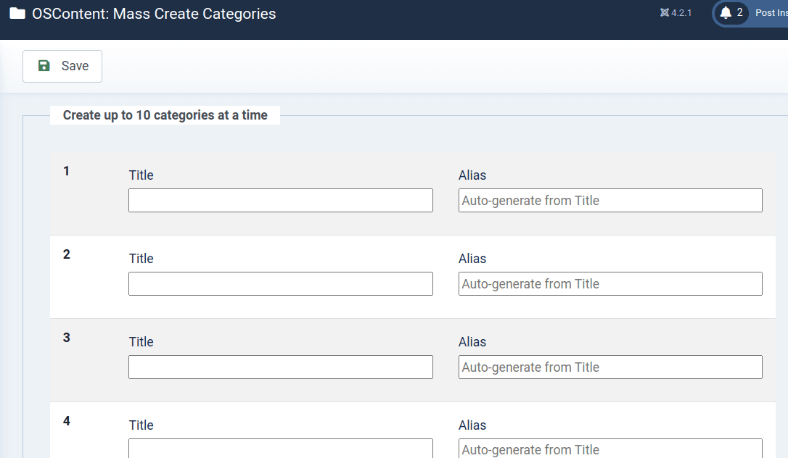Click the 4.2.1 version number

681,13
